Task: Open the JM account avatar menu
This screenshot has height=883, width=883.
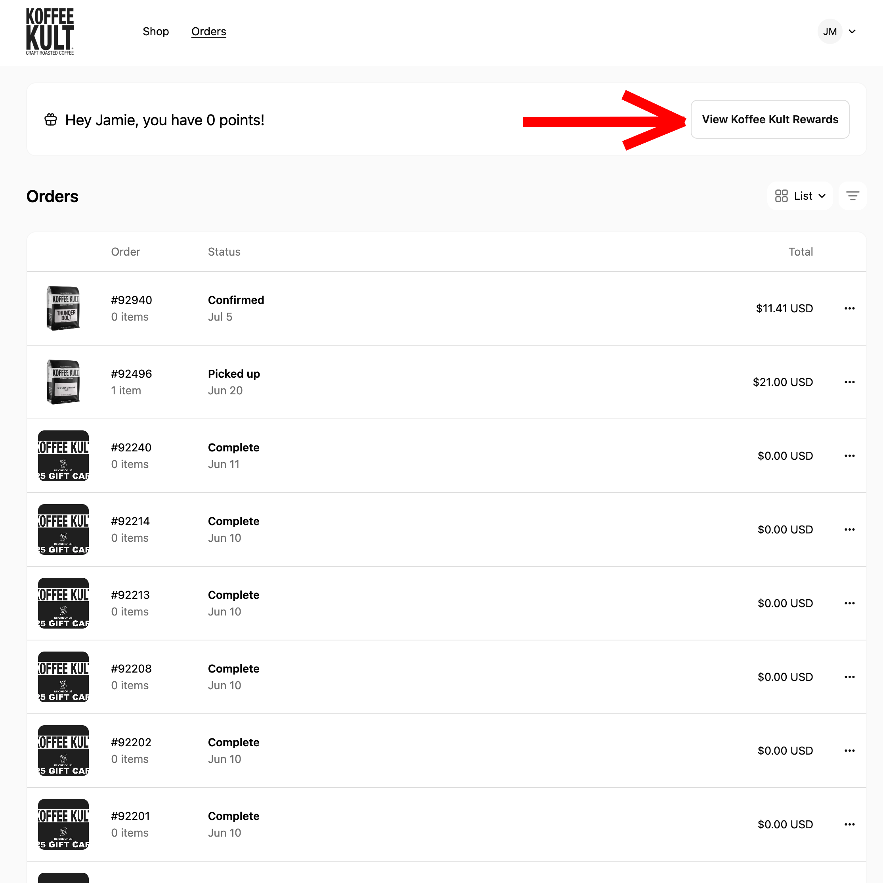Action: tap(829, 32)
